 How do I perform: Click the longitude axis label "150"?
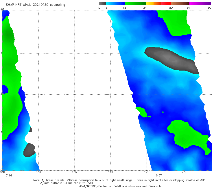click(2, 172)
